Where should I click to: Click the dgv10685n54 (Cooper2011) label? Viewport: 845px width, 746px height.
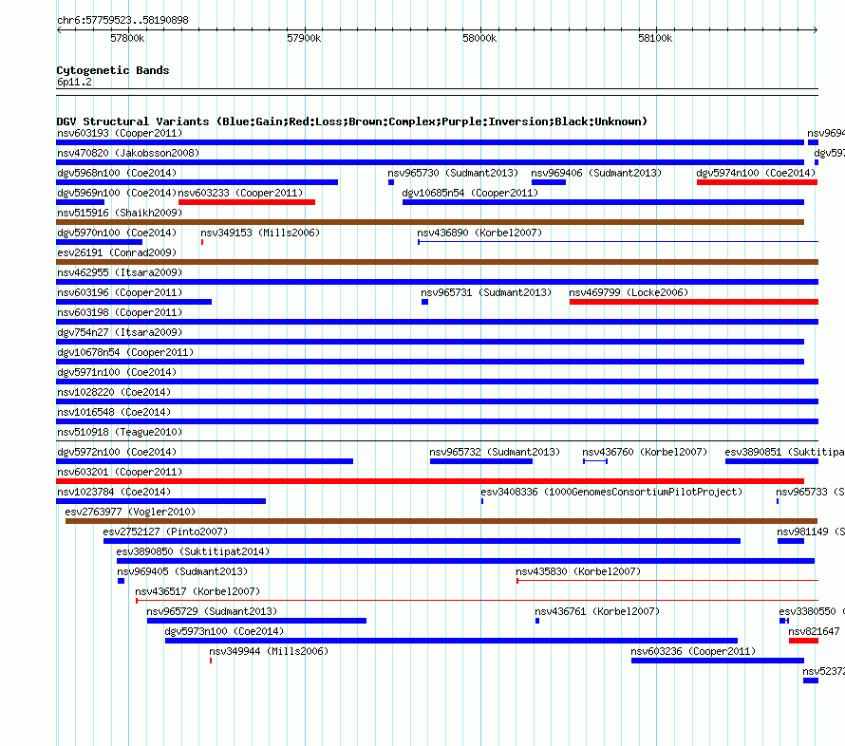(470, 193)
